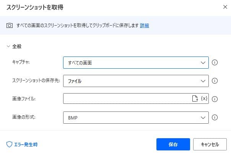Click info icon beside 画像ファイル field

coord(215,99)
